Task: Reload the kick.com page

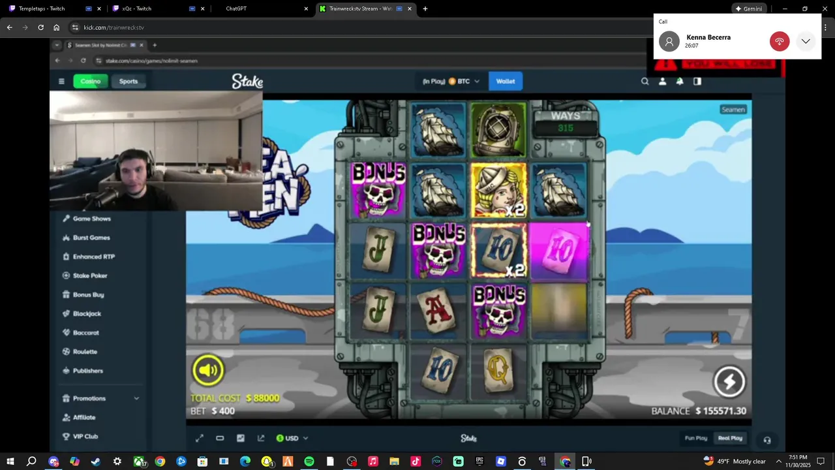Action: (x=40, y=27)
